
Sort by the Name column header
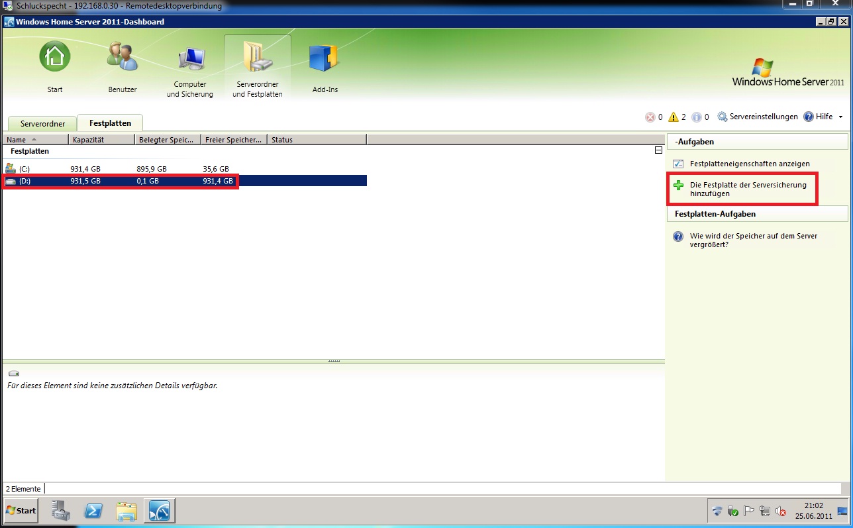(x=36, y=140)
